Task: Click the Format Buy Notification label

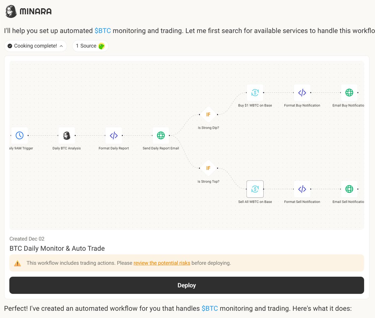Action: [x=302, y=105]
